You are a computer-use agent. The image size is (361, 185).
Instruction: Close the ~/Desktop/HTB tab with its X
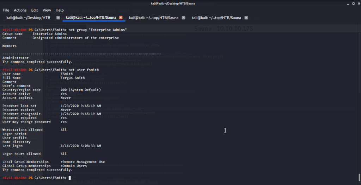click(58, 18)
